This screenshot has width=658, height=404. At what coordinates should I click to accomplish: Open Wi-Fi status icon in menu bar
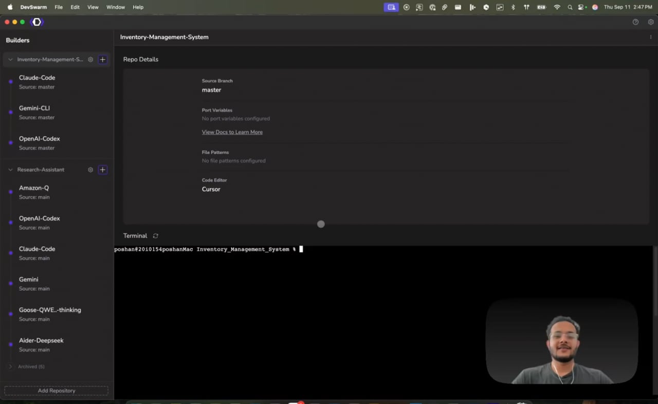(x=557, y=7)
